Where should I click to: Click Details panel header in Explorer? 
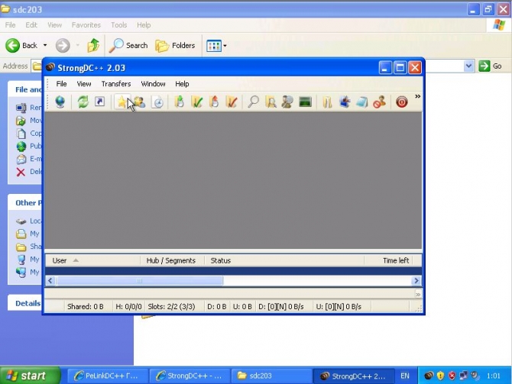tap(28, 303)
